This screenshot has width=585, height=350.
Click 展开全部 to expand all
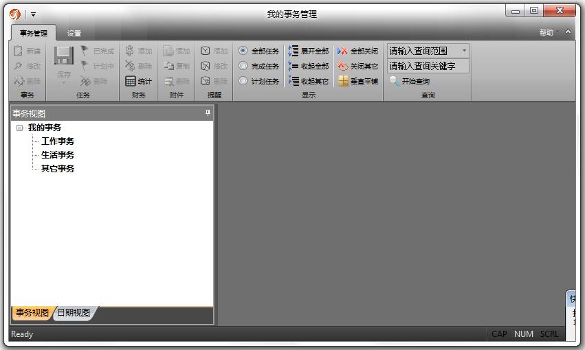(x=309, y=51)
